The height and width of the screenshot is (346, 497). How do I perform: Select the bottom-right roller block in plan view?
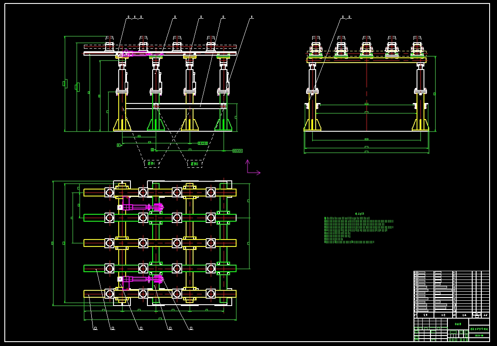coord(211,294)
